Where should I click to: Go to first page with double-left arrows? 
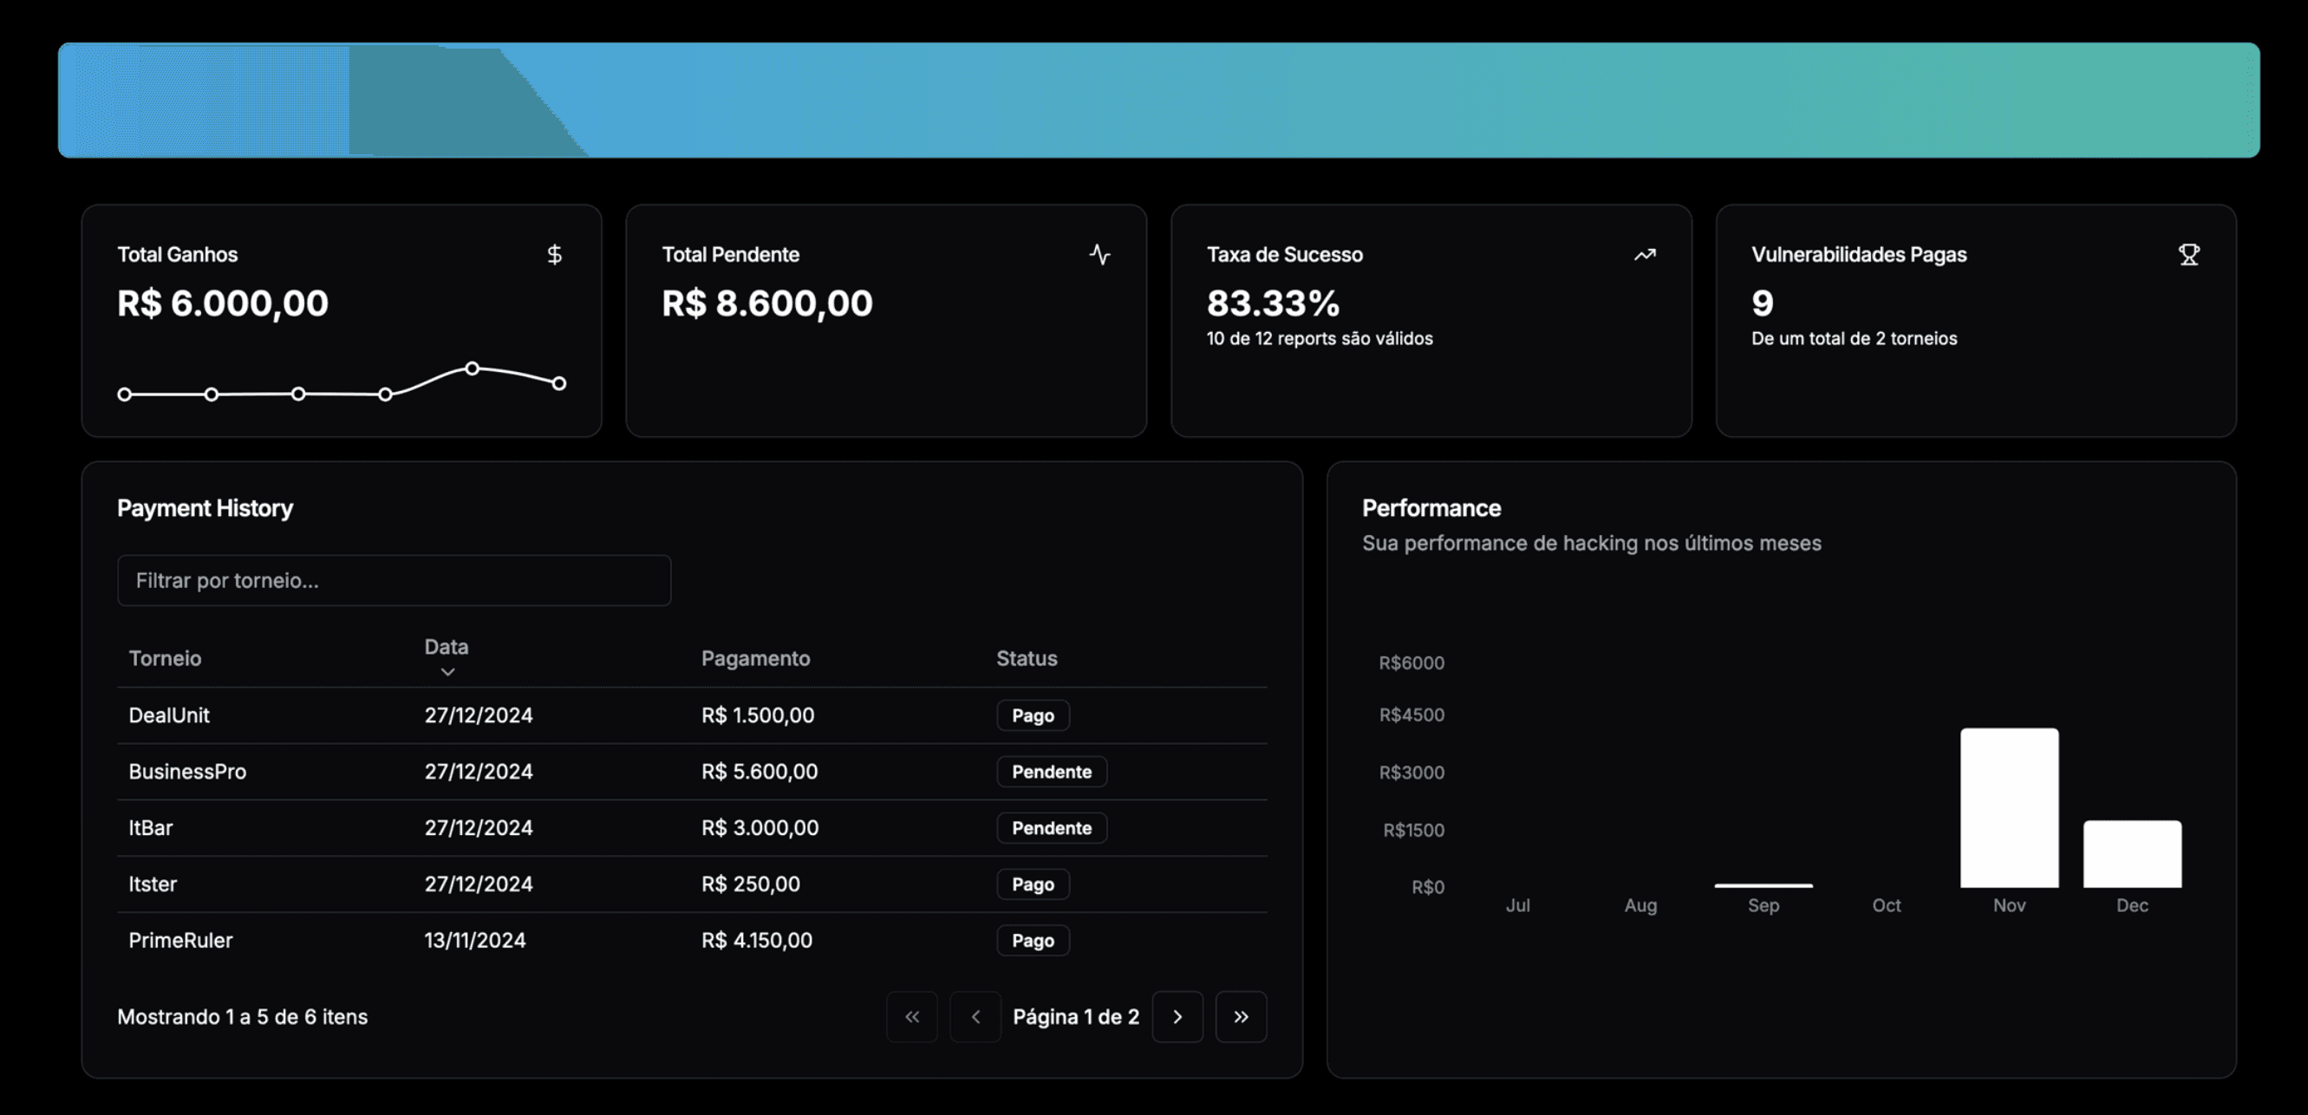[x=911, y=1016]
